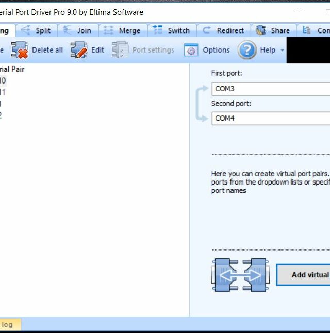Viewport: 330px width, 333px height.
Task: Click the Add virtual pair button
Action: pyautogui.click(x=303, y=275)
